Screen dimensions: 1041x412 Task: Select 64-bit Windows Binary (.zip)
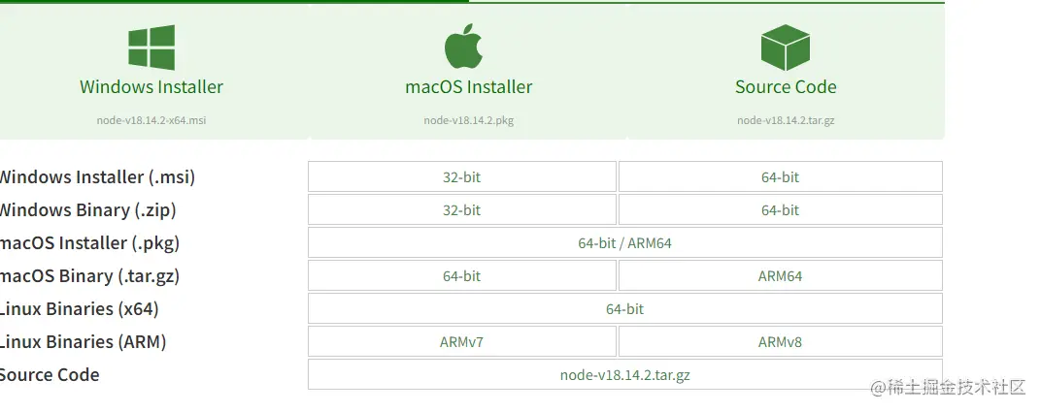click(x=780, y=210)
